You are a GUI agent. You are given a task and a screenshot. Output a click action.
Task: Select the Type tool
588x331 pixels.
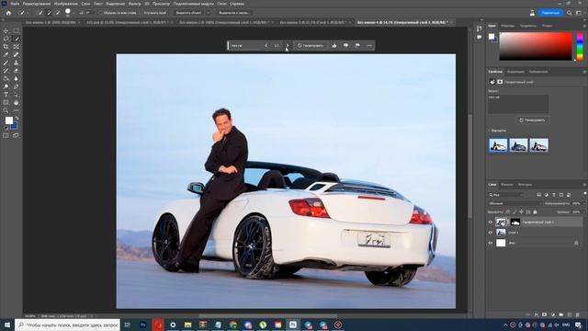(x=6, y=95)
